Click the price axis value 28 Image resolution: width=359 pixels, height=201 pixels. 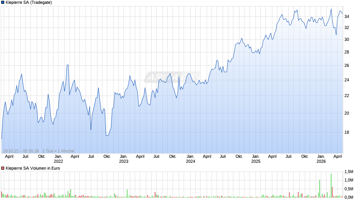(x=347, y=52)
